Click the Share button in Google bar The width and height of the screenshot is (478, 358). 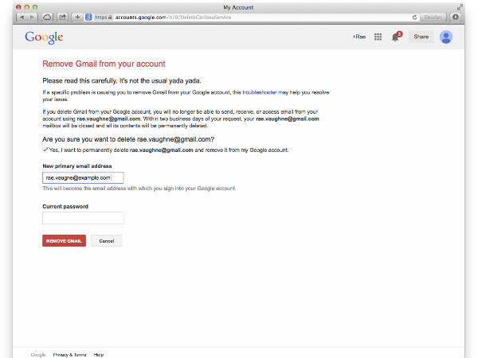point(420,37)
